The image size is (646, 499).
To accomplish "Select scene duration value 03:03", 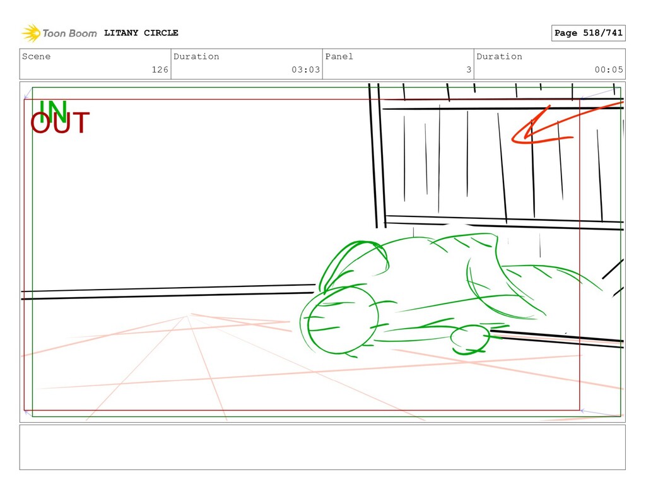I will click(x=306, y=69).
